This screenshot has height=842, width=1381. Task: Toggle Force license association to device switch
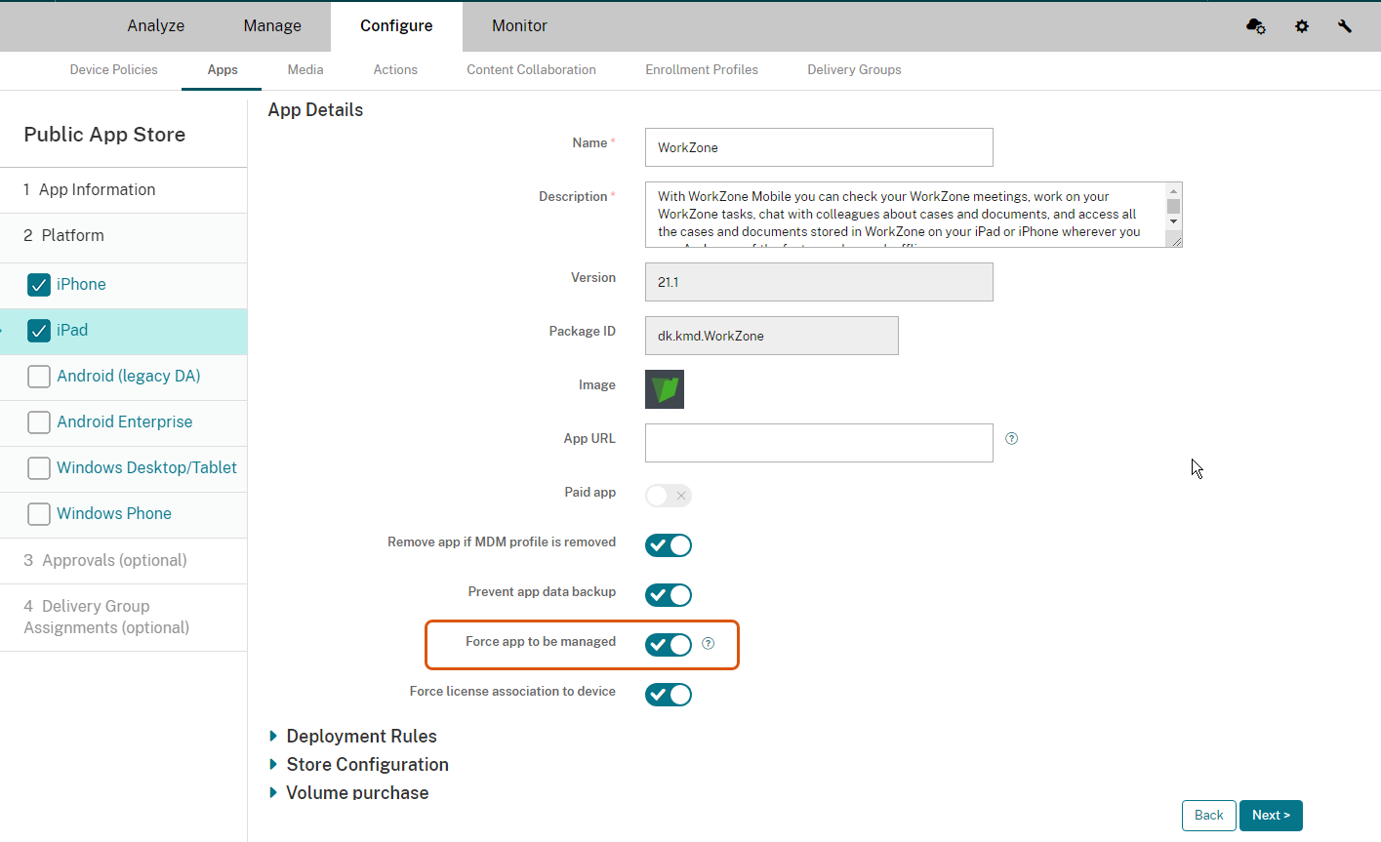(x=669, y=695)
